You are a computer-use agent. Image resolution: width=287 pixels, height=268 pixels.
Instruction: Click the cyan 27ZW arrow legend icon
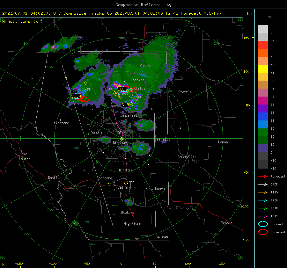click(x=263, y=200)
